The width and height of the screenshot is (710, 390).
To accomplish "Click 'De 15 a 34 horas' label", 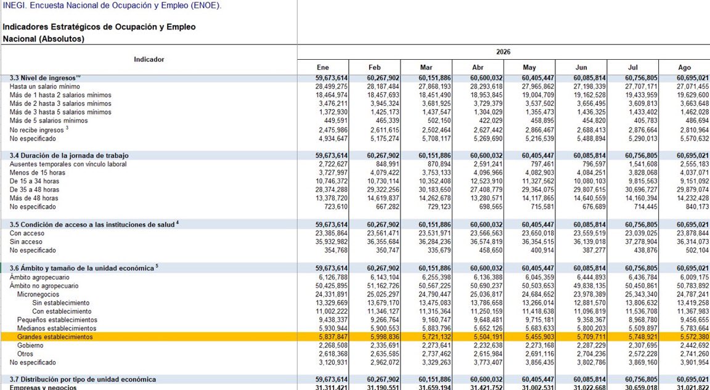I will click(x=34, y=181).
